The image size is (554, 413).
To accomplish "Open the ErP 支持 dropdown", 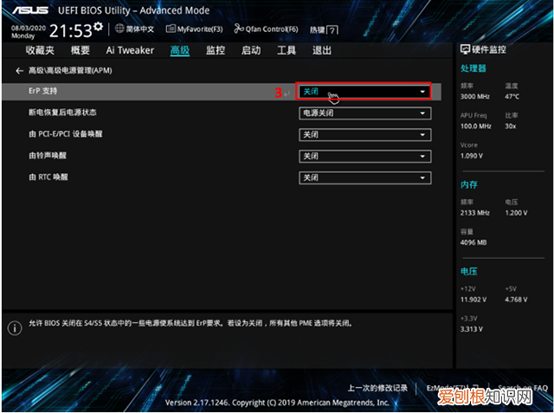I will tap(365, 92).
